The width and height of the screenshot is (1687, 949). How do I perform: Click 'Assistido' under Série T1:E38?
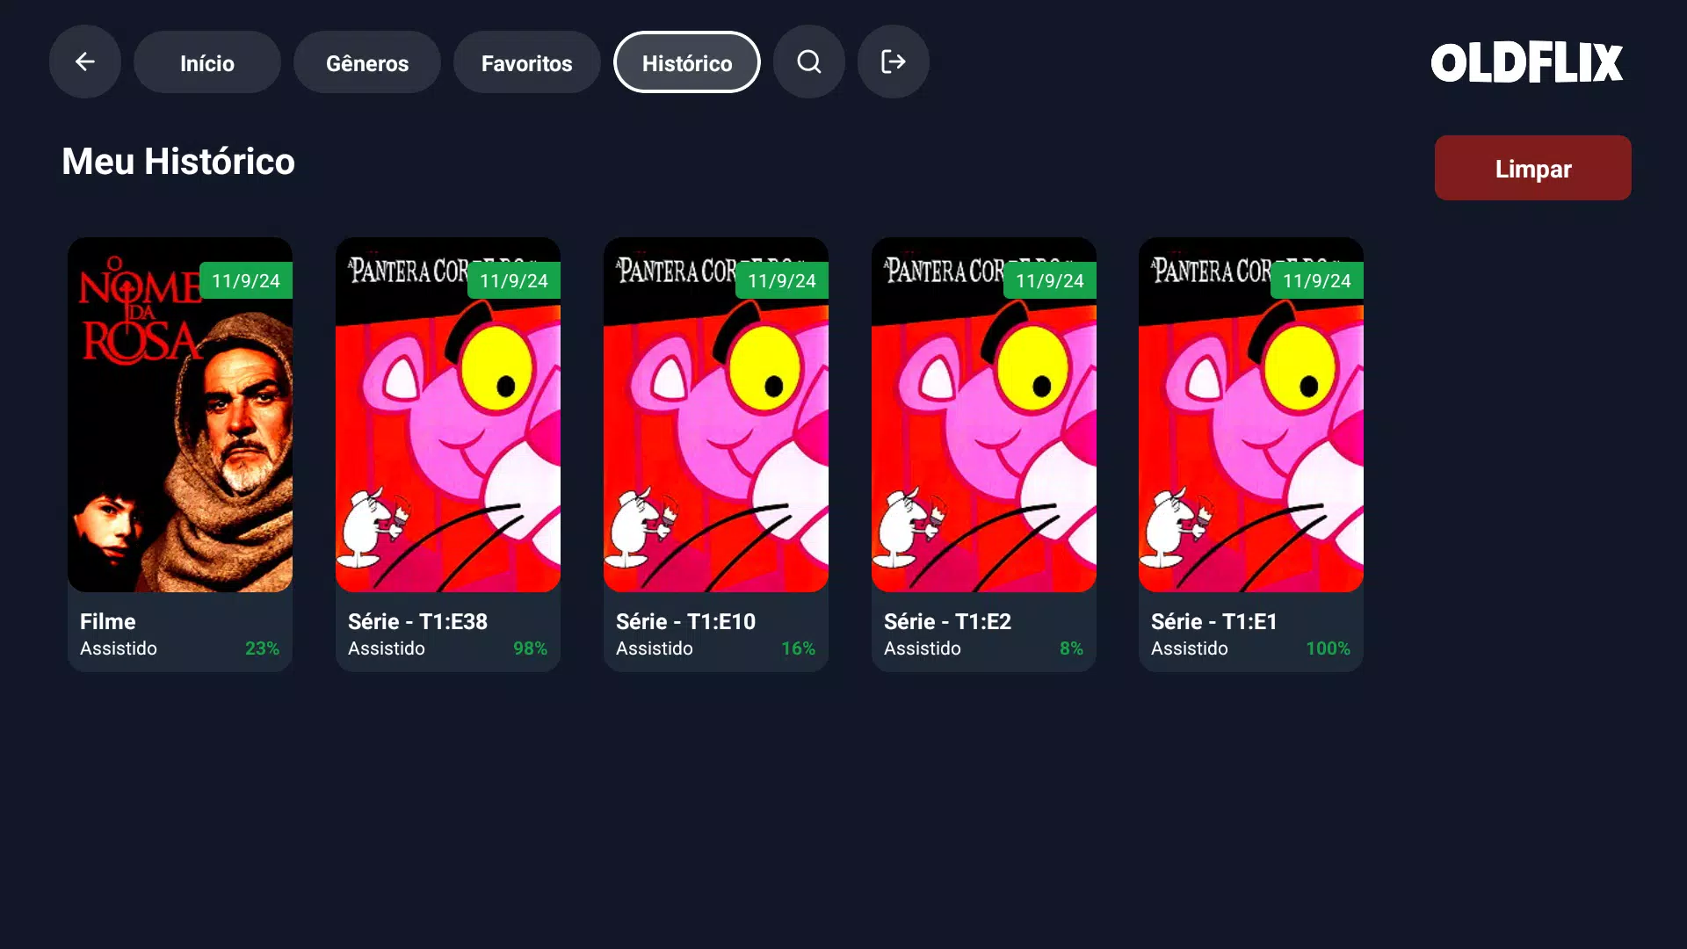(x=387, y=648)
